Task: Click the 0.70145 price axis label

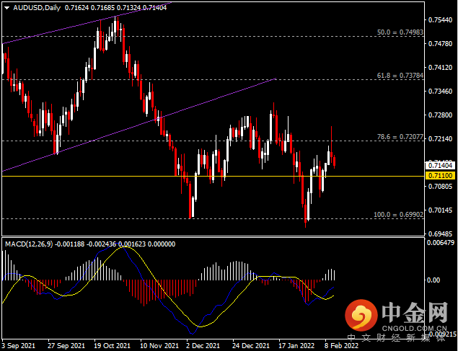Action: (440, 210)
